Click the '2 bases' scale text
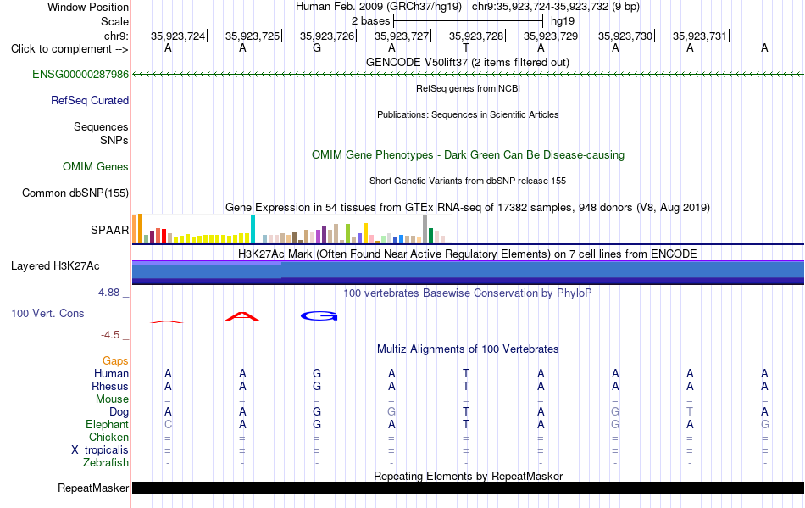805x508 pixels. click(x=370, y=21)
